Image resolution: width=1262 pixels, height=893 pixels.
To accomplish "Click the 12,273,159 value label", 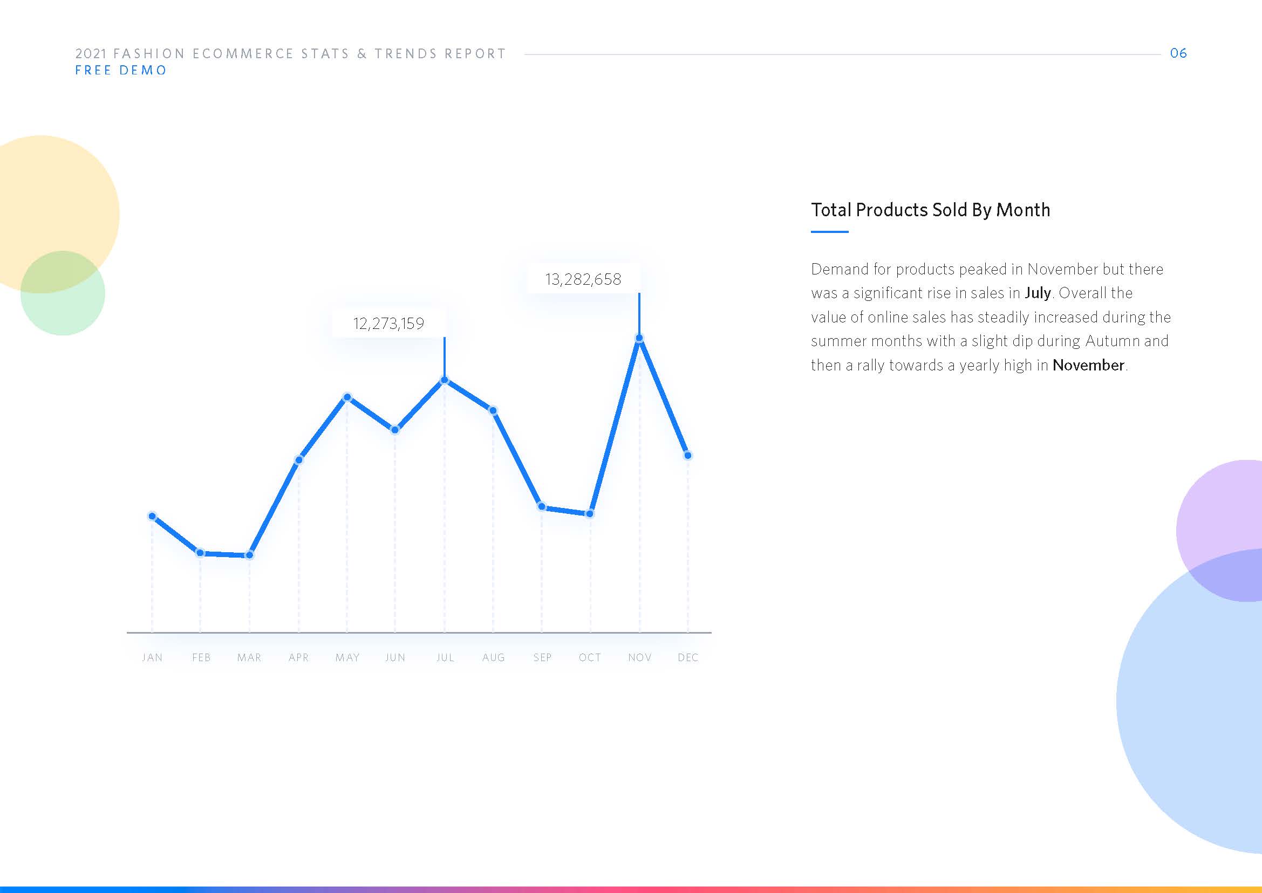I will tap(388, 324).
